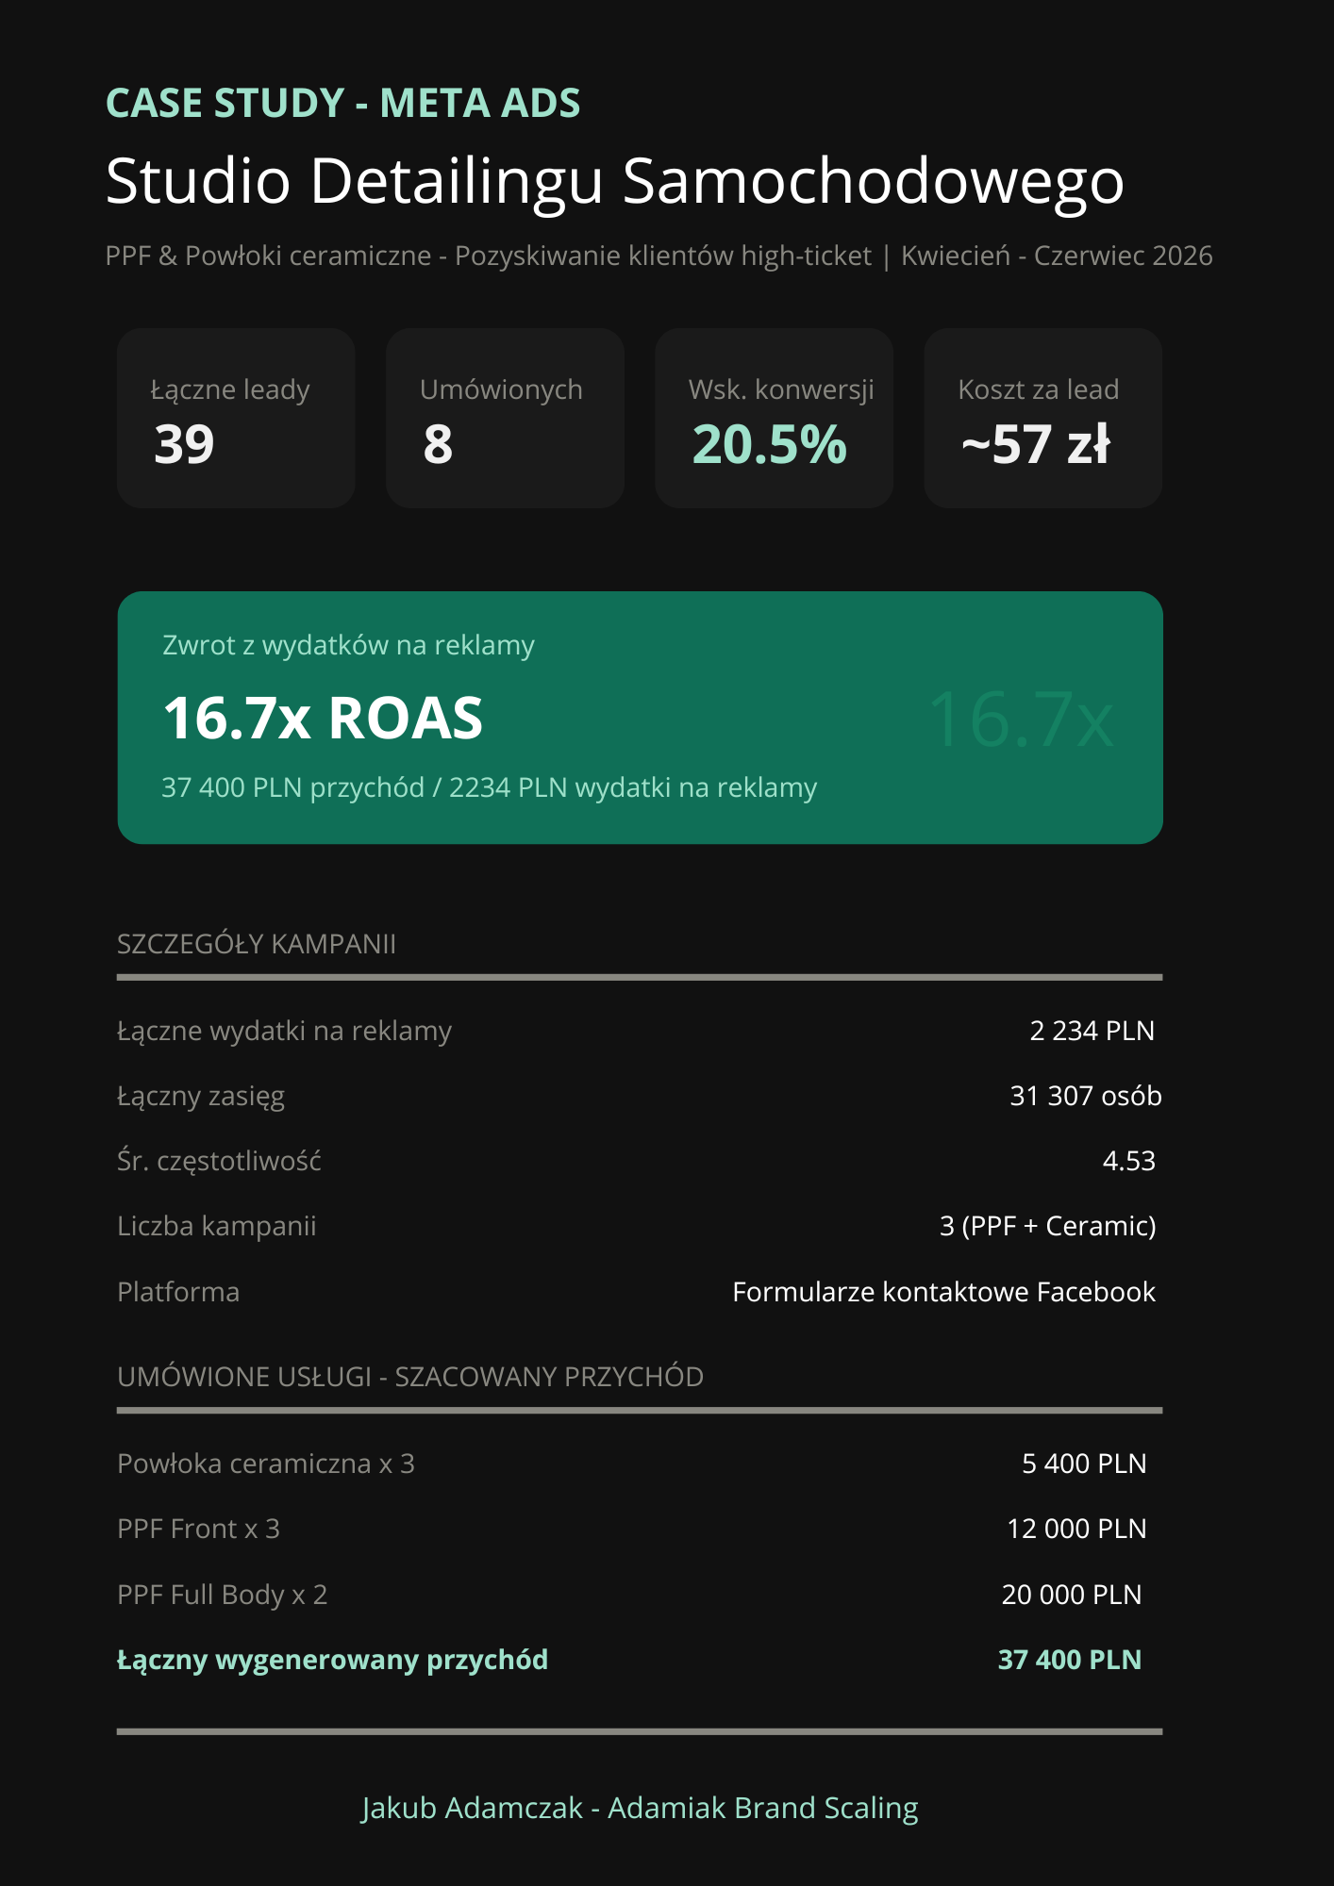Image resolution: width=1334 pixels, height=1886 pixels.
Task: Click the subtitle mentioning Kwiecień - Czerwiec 2026
Action: point(659,256)
